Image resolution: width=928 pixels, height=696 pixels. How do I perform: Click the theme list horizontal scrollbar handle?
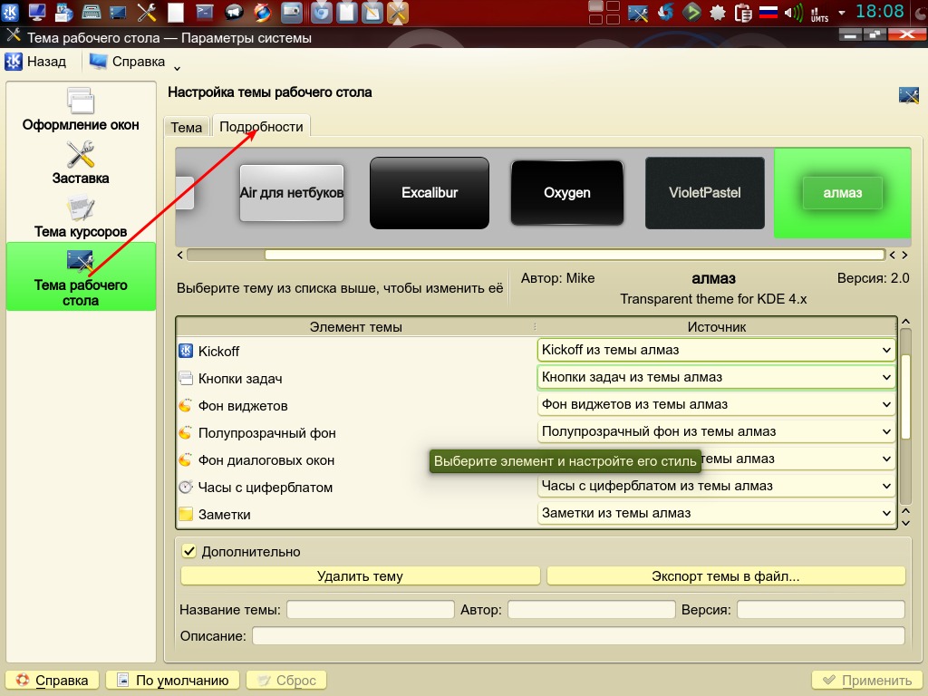click(x=574, y=255)
